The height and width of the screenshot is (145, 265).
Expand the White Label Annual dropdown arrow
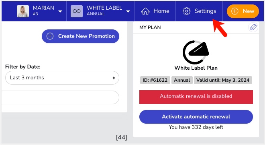pyautogui.click(x=128, y=12)
